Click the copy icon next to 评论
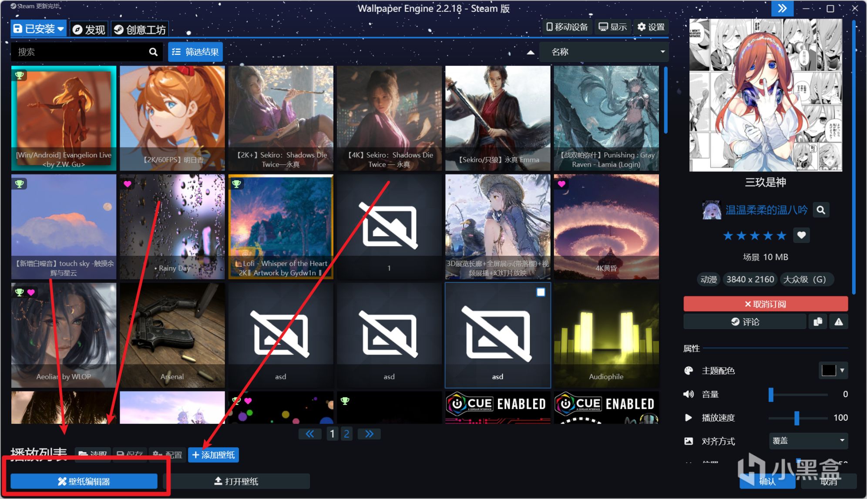The image size is (867, 499). coord(818,322)
